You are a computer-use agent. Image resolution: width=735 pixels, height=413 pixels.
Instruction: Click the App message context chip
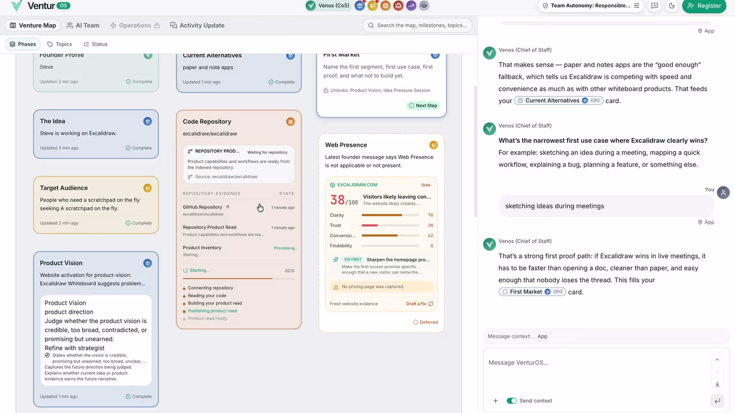(x=542, y=337)
